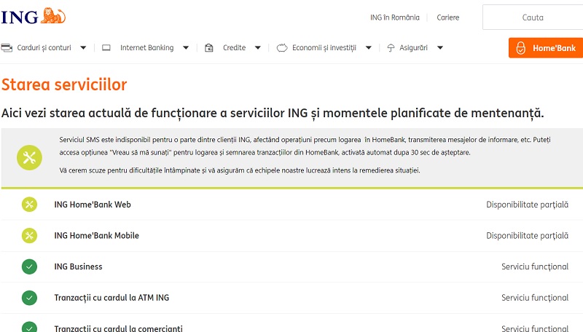
Task: Select the wallet icon beside Credite
Action: [209, 47]
